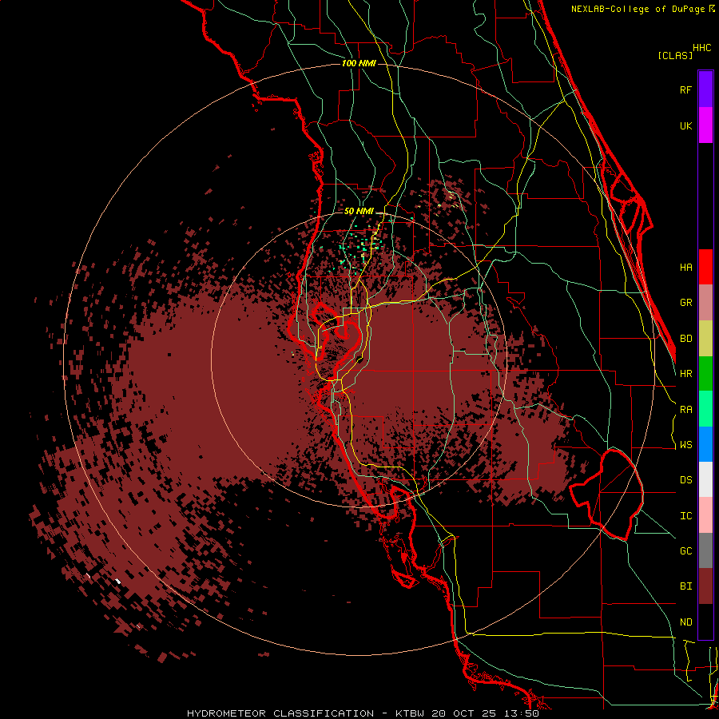Click the HR legend label

pyautogui.click(x=685, y=374)
